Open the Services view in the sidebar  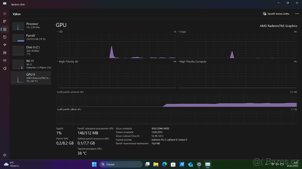click(x=5, y=68)
